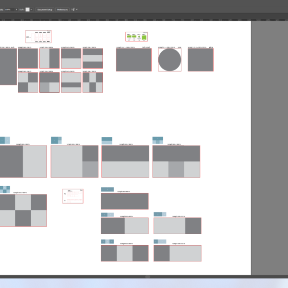Open the Document Setup dialog
Screen dimensions: 288x288
(45, 10)
